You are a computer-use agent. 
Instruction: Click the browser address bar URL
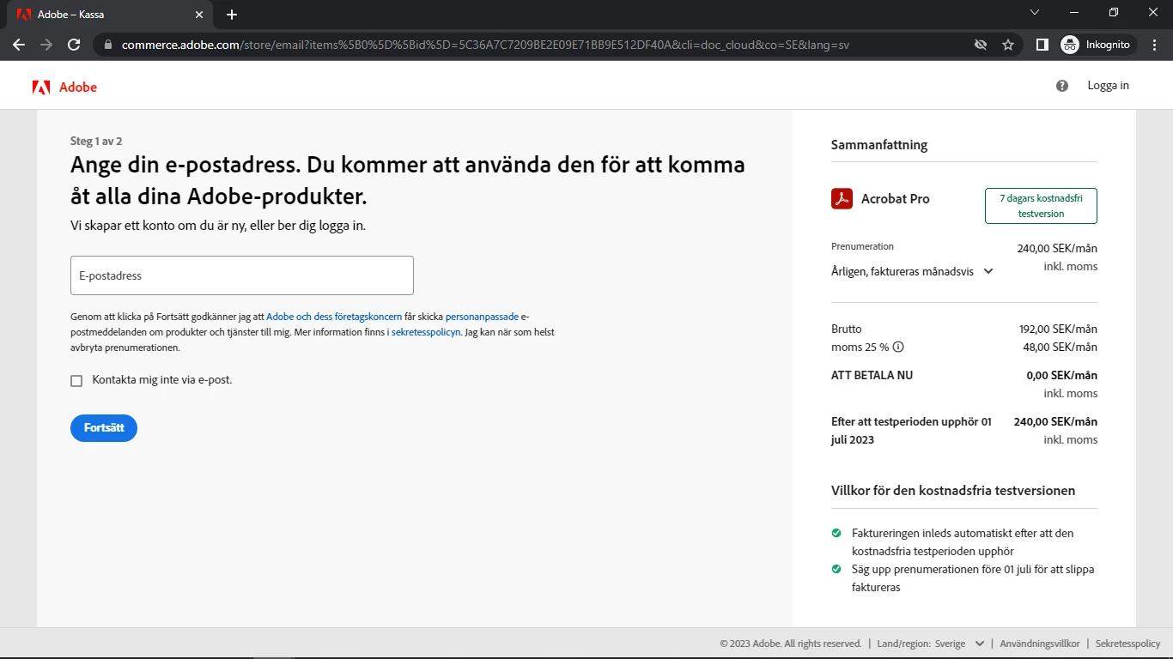(485, 45)
